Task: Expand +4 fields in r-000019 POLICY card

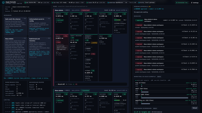Action: point(59,55)
